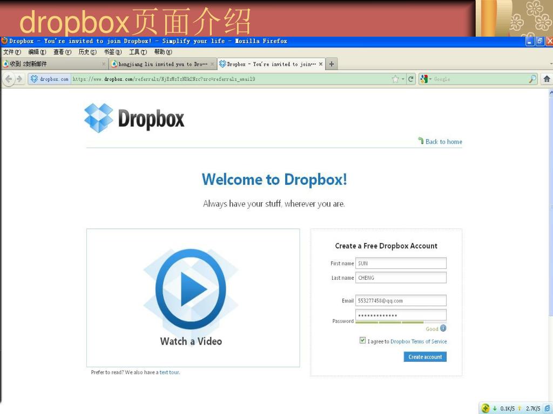Click the download speed 0.1K/S indicator
The width and height of the screenshot is (553, 414).
(504, 409)
